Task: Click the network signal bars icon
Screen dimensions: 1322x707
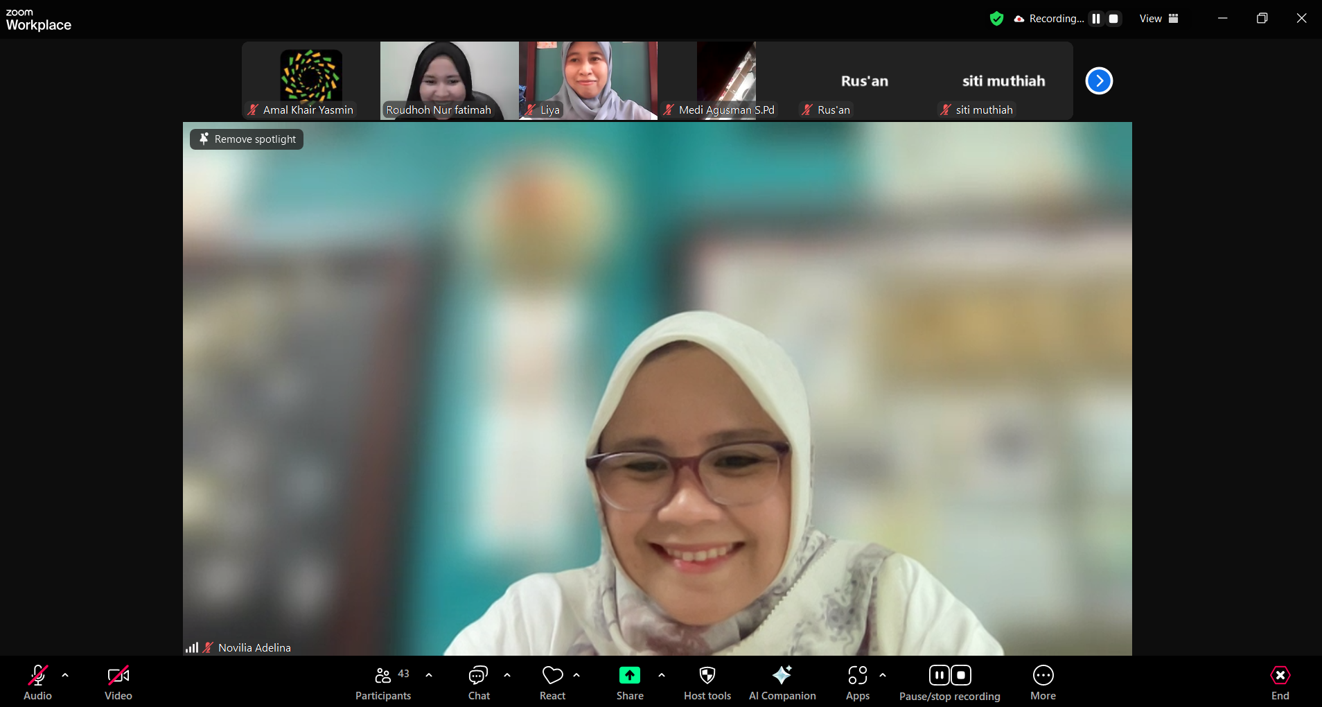Action: [192, 647]
